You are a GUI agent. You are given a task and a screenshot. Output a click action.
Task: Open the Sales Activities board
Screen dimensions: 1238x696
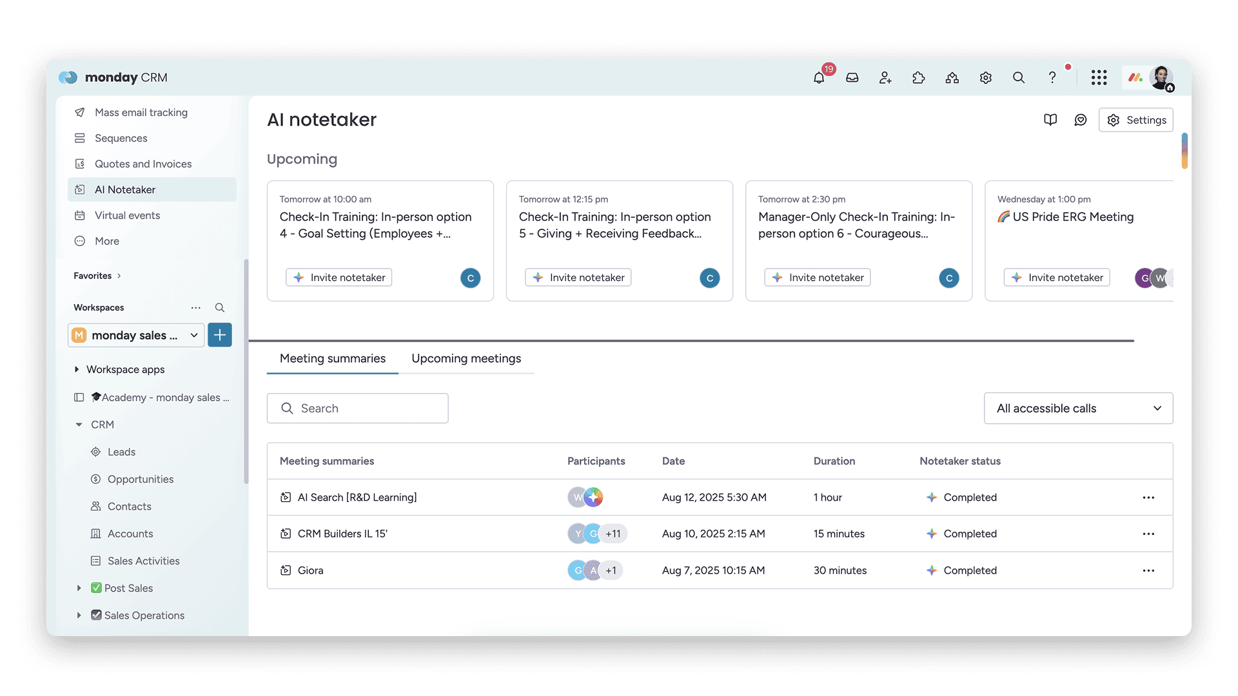tap(144, 561)
